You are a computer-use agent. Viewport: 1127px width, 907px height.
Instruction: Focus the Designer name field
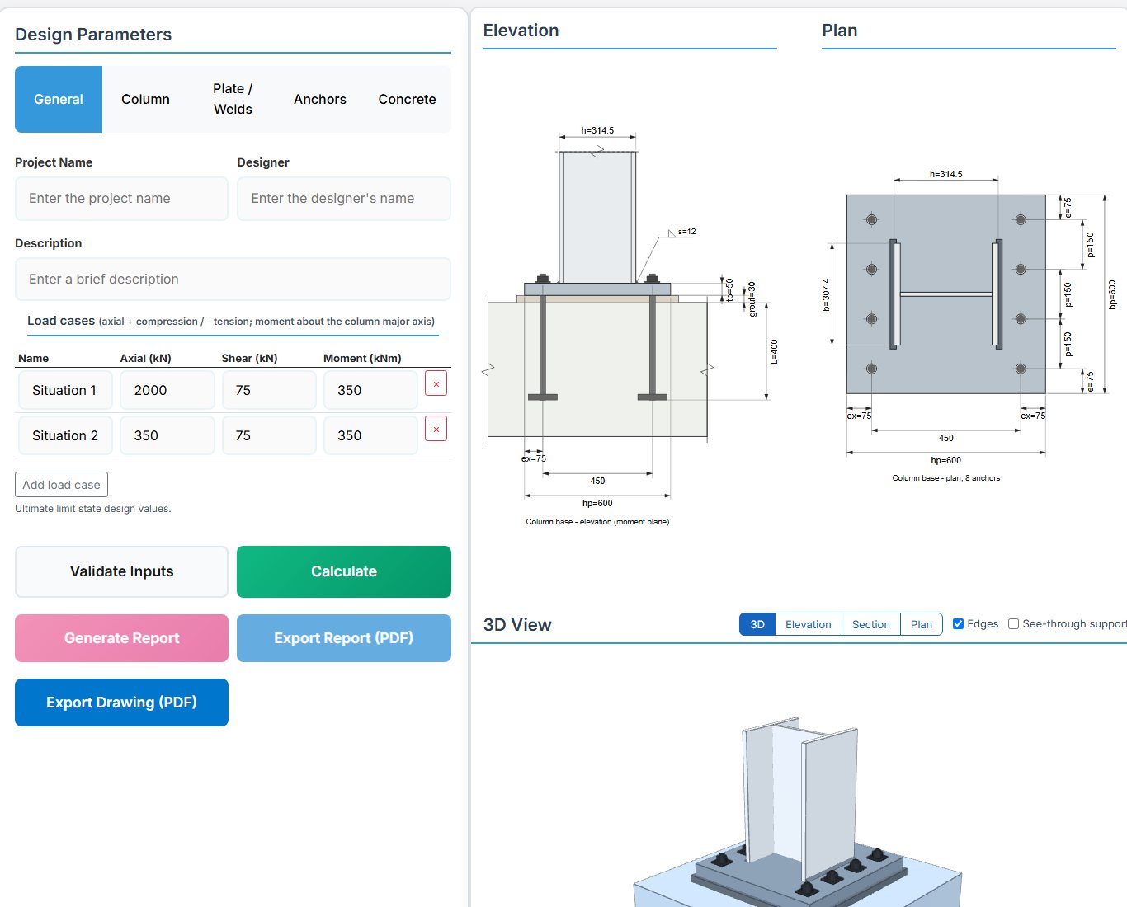pyautogui.click(x=344, y=199)
